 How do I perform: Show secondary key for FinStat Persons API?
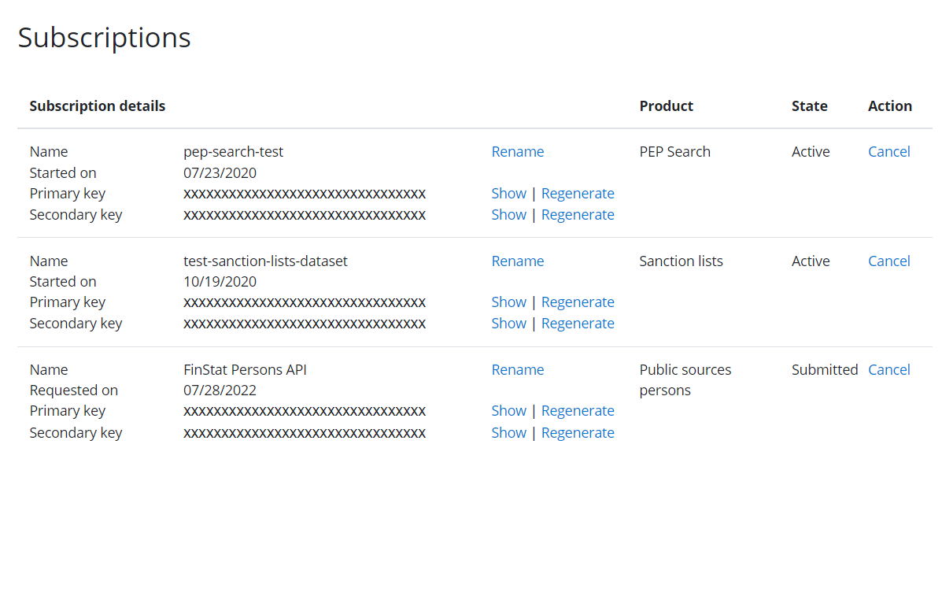(508, 433)
